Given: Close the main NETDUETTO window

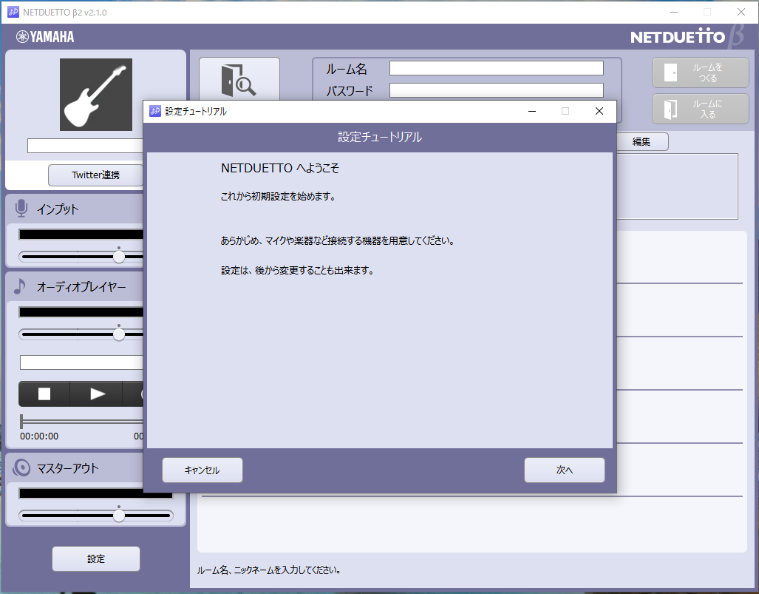Looking at the screenshot, I should point(741,12).
